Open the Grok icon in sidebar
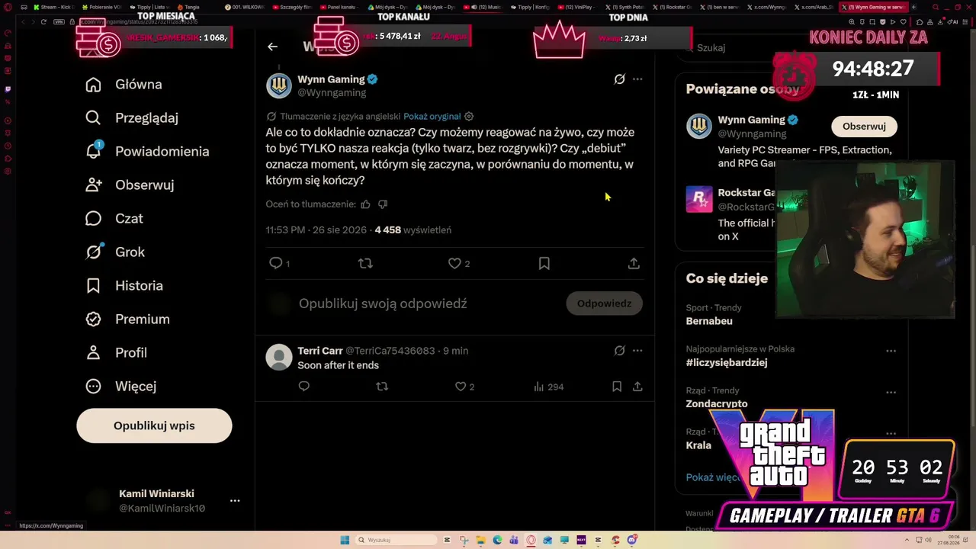The image size is (976, 549). click(x=93, y=252)
